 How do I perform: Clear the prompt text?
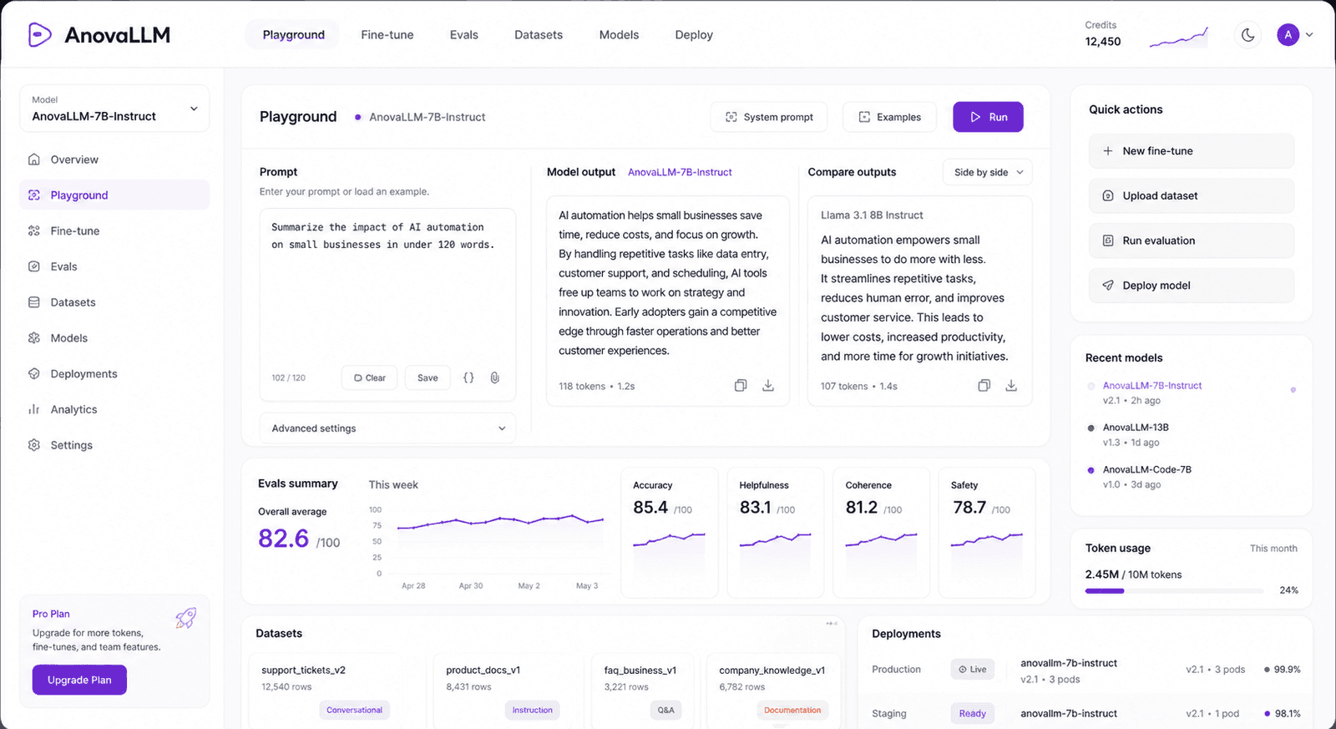click(x=370, y=378)
